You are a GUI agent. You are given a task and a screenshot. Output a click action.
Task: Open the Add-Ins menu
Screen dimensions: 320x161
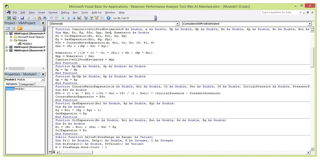coord(97,13)
